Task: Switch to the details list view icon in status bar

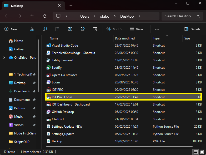Action: pos(196,152)
